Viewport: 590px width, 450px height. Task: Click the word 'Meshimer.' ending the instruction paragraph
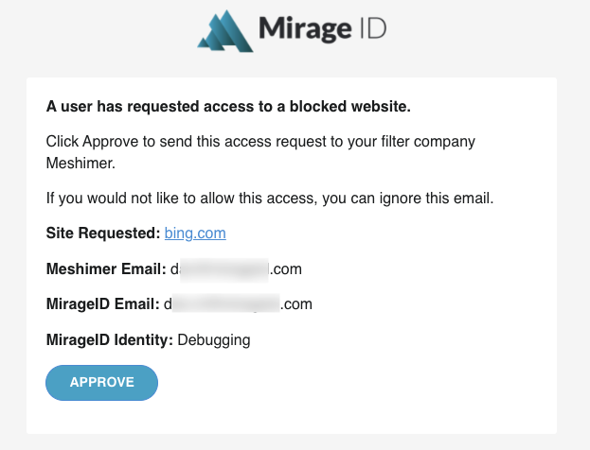pyautogui.click(x=80, y=164)
